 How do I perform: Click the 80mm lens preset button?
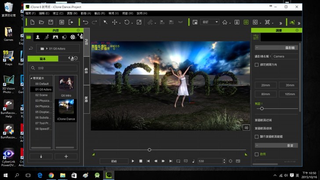click(x=265, y=94)
